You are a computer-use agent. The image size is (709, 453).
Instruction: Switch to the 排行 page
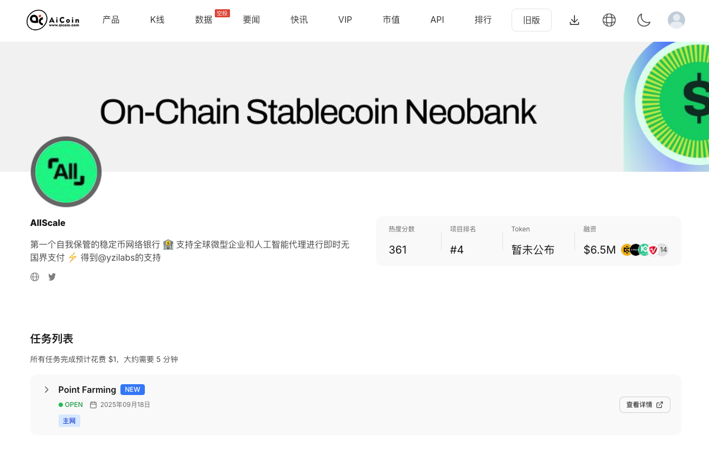coord(483,20)
